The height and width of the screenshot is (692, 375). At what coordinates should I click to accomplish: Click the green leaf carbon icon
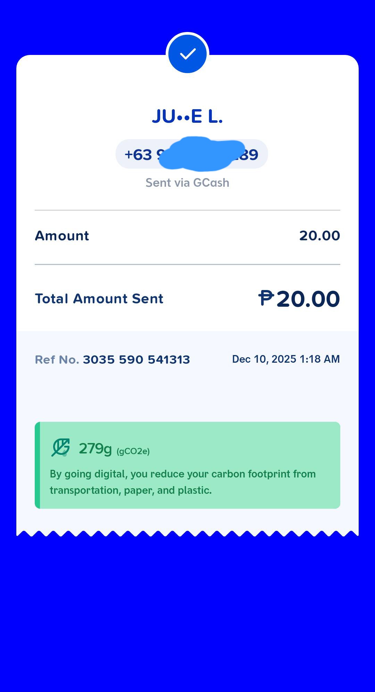(x=61, y=448)
